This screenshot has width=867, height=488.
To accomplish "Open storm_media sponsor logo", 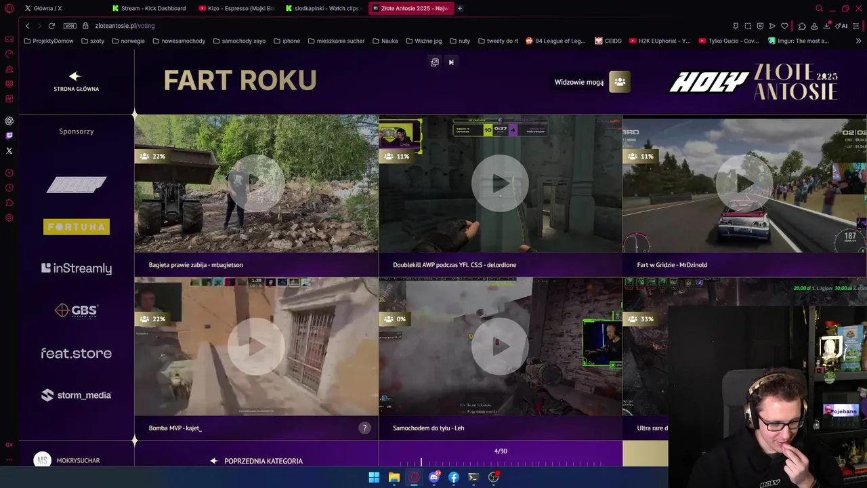I will point(77,395).
